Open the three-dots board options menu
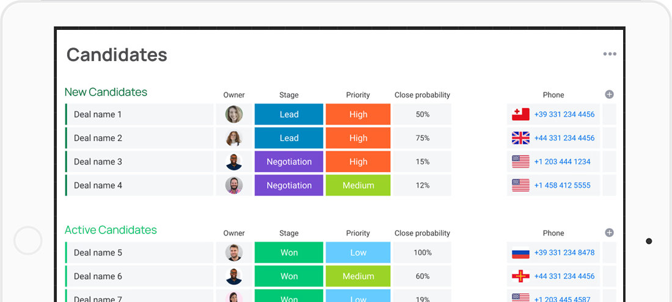Image resolution: width=672 pixels, height=302 pixels. tap(609, 54)
